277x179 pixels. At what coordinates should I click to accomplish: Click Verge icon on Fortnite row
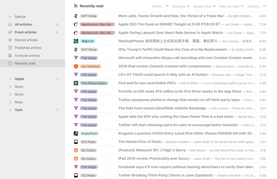[76, 91]
